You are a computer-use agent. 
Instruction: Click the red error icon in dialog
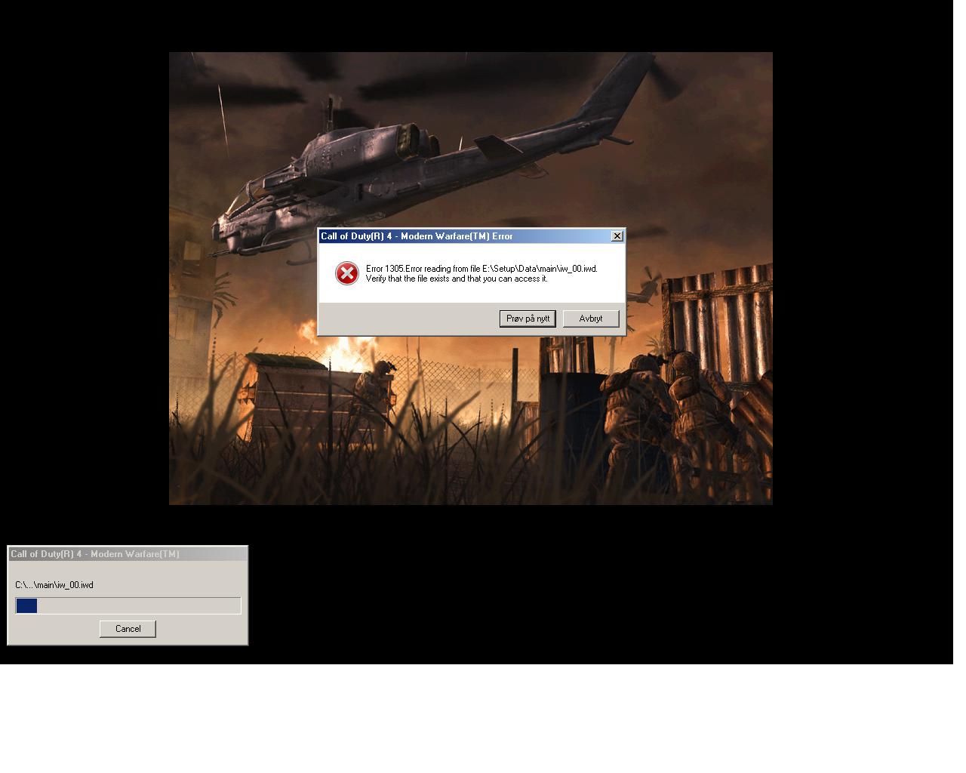tap(346, 273)
